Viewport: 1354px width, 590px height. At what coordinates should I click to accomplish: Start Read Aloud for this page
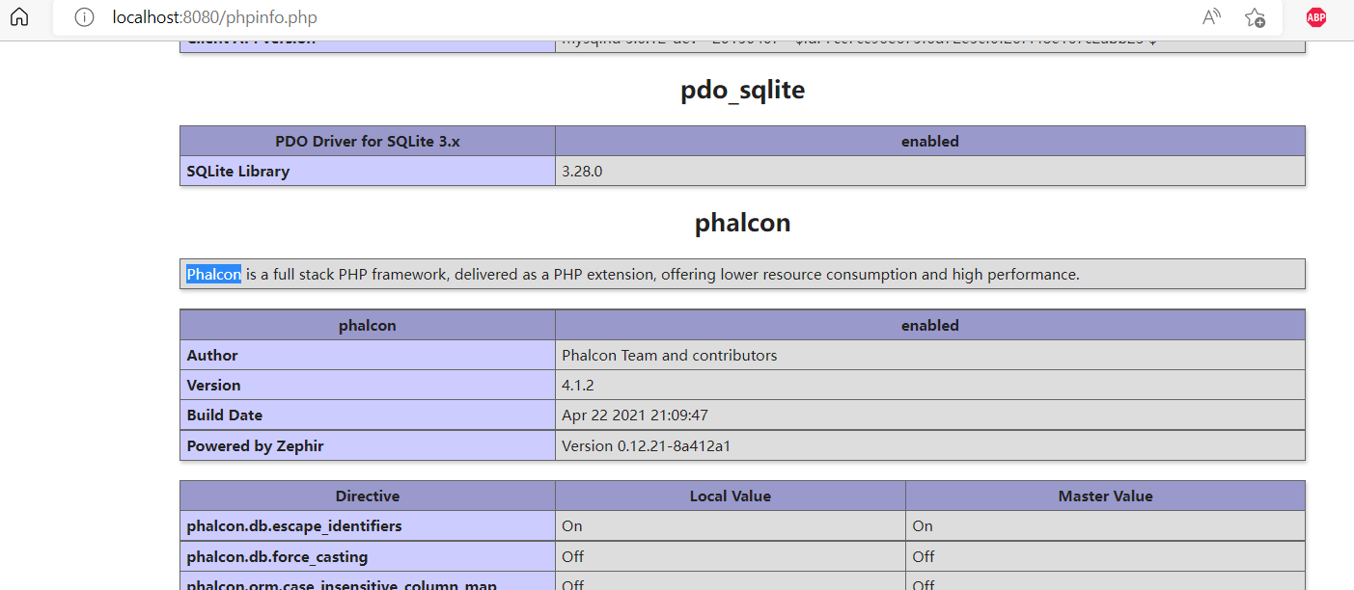[x=1211, y=17]
